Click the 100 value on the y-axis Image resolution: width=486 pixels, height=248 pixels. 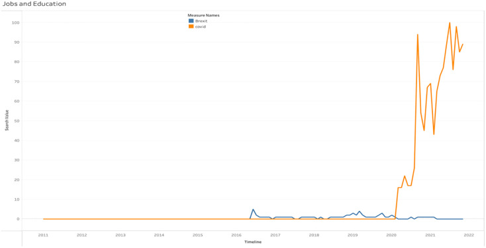click(16, 22)
